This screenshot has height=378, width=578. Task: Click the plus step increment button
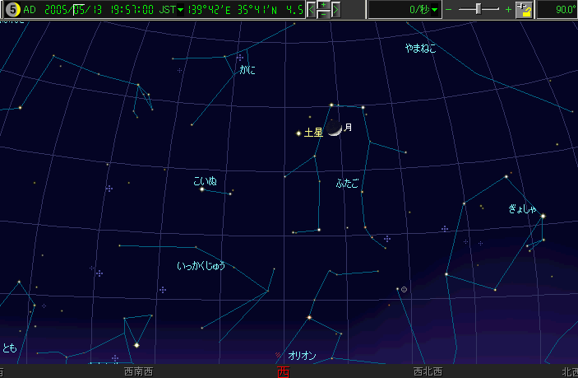click(x=324, y=5)
